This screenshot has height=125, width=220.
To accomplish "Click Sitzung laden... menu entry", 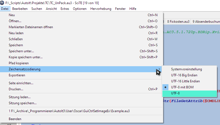I will point(20,97).
